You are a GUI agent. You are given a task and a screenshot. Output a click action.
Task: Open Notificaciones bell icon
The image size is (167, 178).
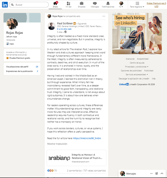tap(108, 3)
